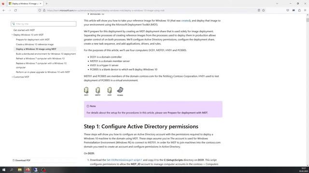Screen dimensions: 309x173
Task: Click the 'HV01 is a Hyper-V server' bullet
Action: click(104, 65)
